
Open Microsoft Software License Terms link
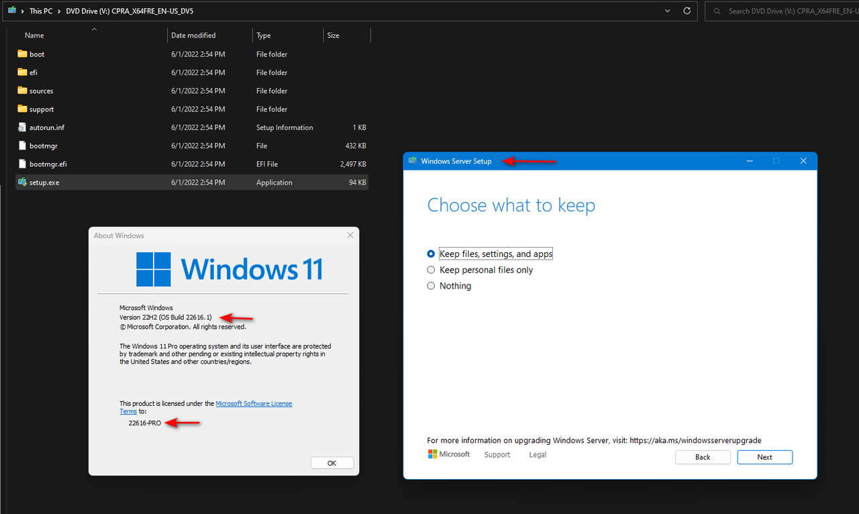(x=253, y=404)
